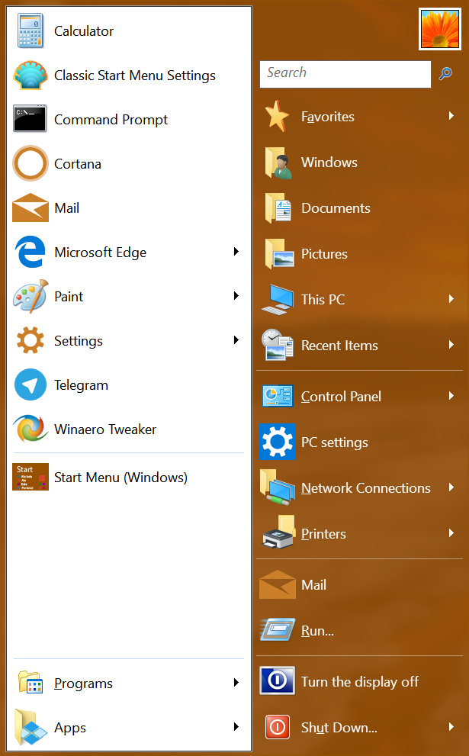Click the magnifier search icon
The image size is (469, 756).
pos(445,74)
